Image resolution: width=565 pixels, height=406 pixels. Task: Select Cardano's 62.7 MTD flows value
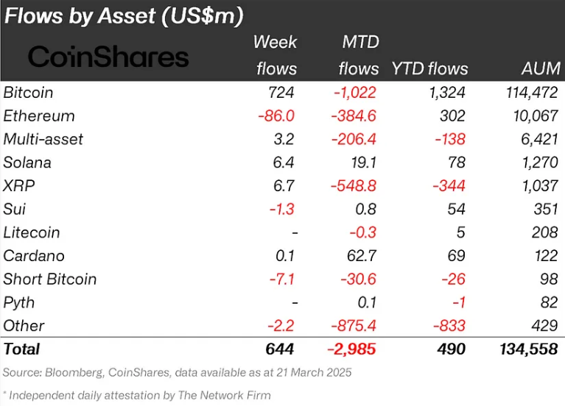362,256
